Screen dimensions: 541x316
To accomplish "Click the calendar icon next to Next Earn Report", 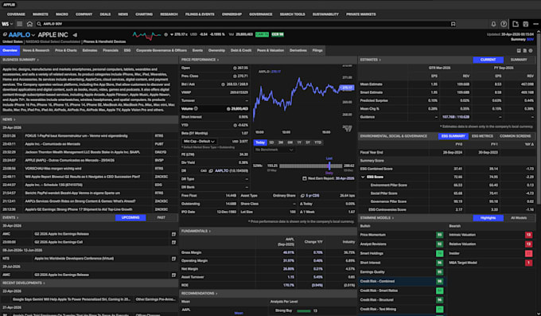I will 304,178.
